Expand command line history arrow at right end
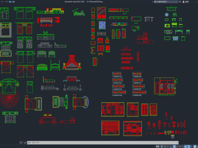 click(177, 143)
